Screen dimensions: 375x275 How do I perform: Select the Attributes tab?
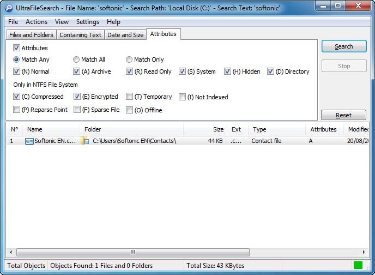(164, 34)
